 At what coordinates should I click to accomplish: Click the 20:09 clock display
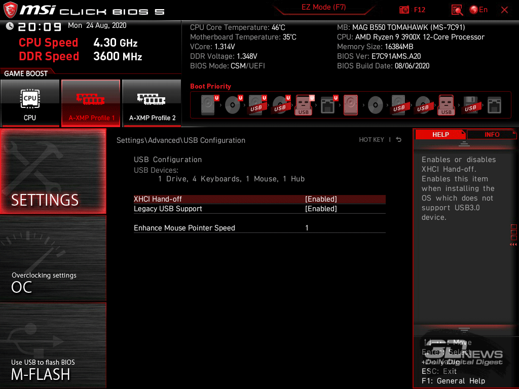click(x=40, y=27)
